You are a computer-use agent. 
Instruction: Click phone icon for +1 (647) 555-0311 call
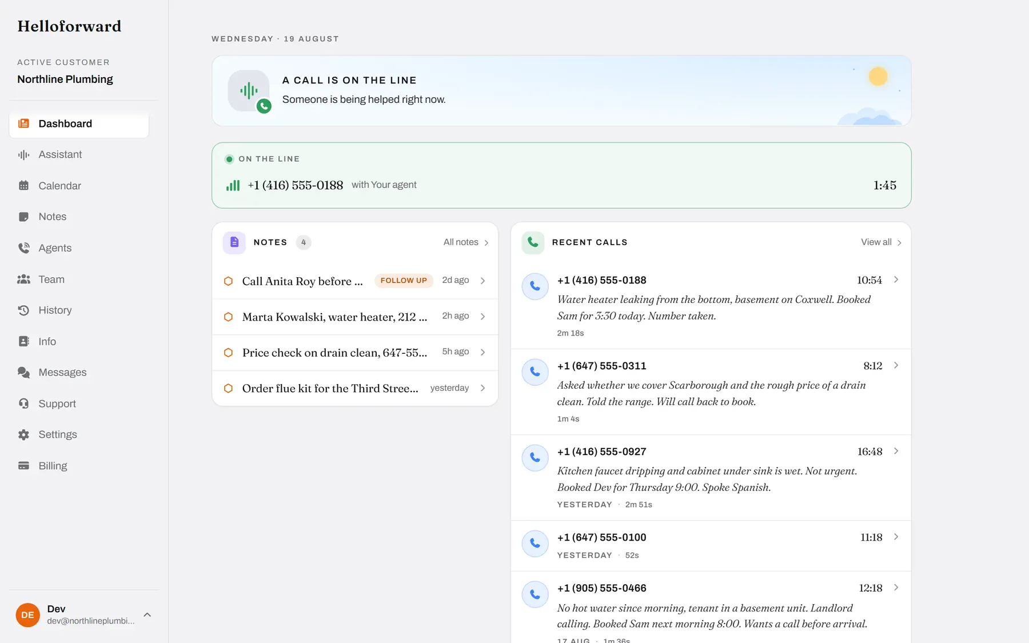(x=535, y=372)
